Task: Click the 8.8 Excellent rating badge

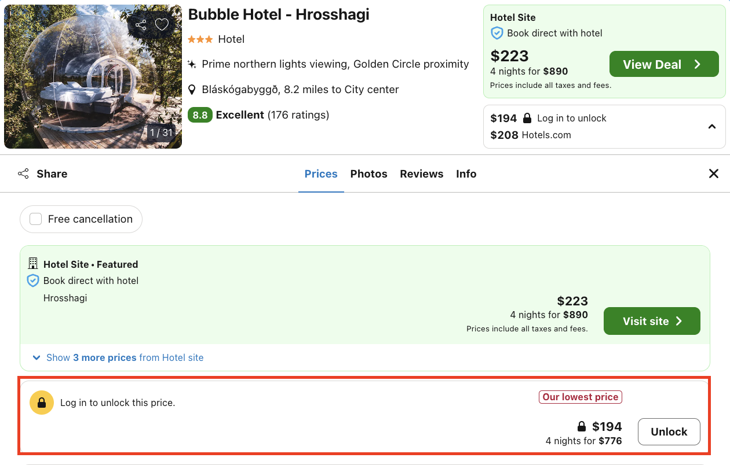Action: coord(200,115)
